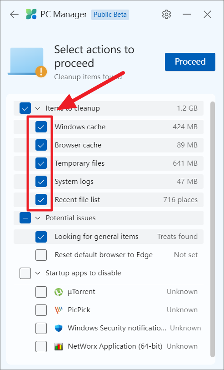Screen dimensions: 224x370
Task: Click the PicPick app icon
Action: point(59,310)
